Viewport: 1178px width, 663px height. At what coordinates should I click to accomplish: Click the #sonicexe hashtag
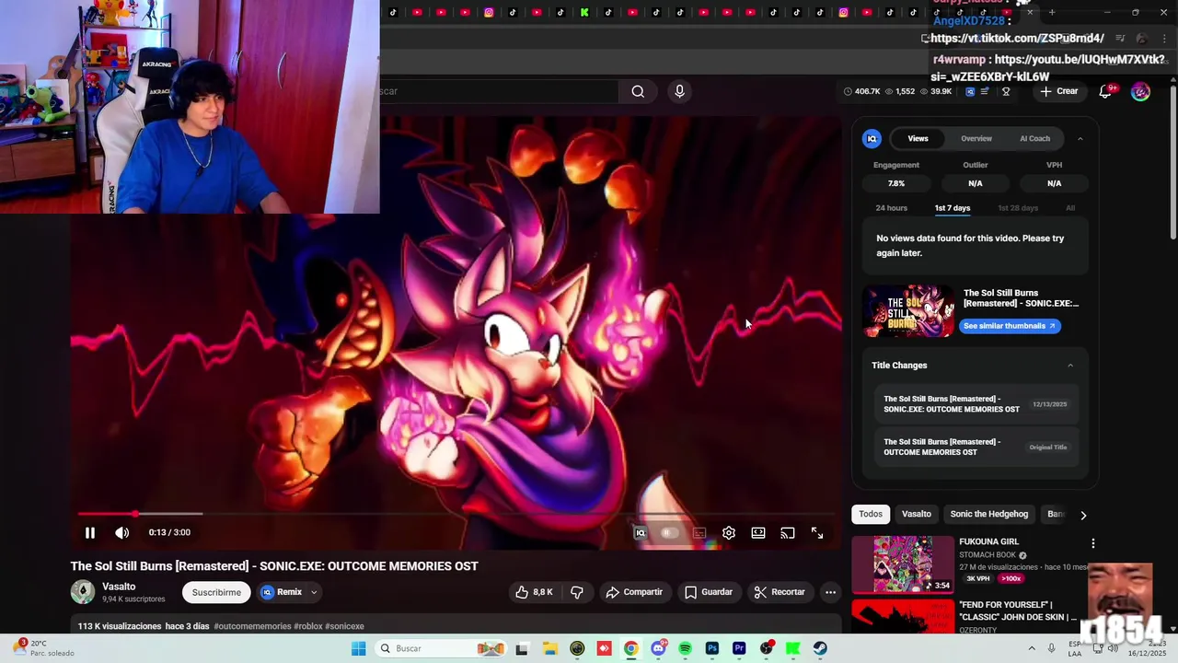pyautogui.click(x=344, y=626)
